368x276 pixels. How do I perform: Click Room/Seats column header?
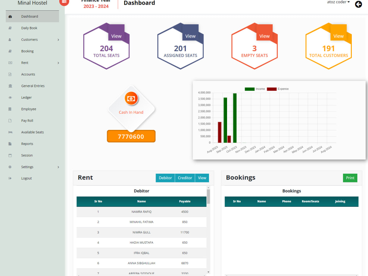pyautogui.click(x=311, y=201)
